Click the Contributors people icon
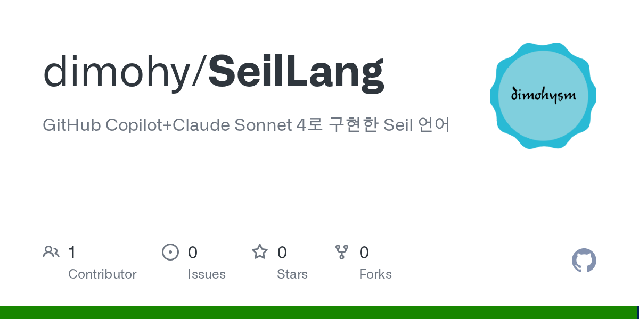Image resolution: width=639 pixels, height=319 pixels. coord(51,252)
